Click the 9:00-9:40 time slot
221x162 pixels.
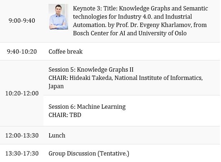pyautogui.click(x=22, y=21)
